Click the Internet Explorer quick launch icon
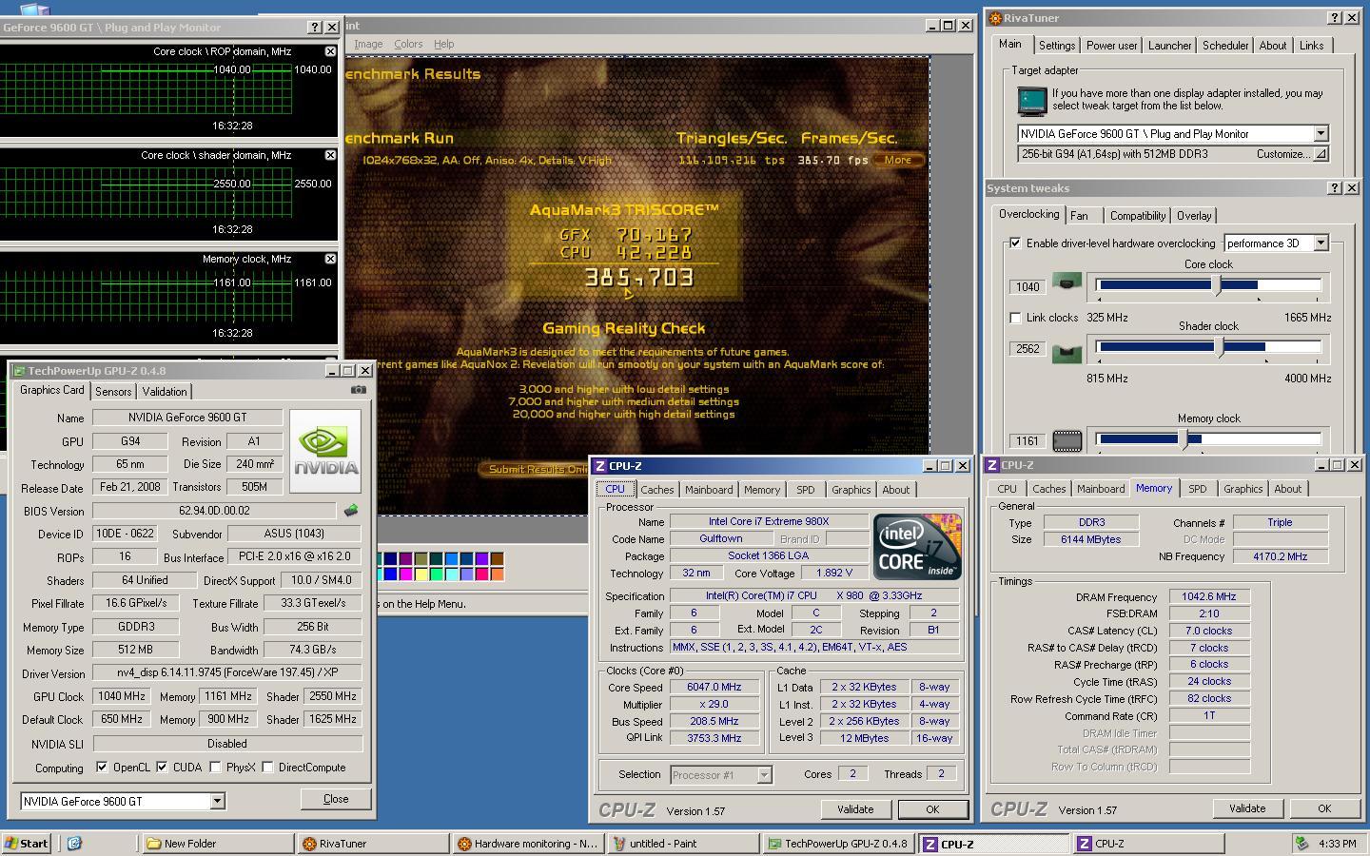The image size is (1370, 856). point(74,843)
